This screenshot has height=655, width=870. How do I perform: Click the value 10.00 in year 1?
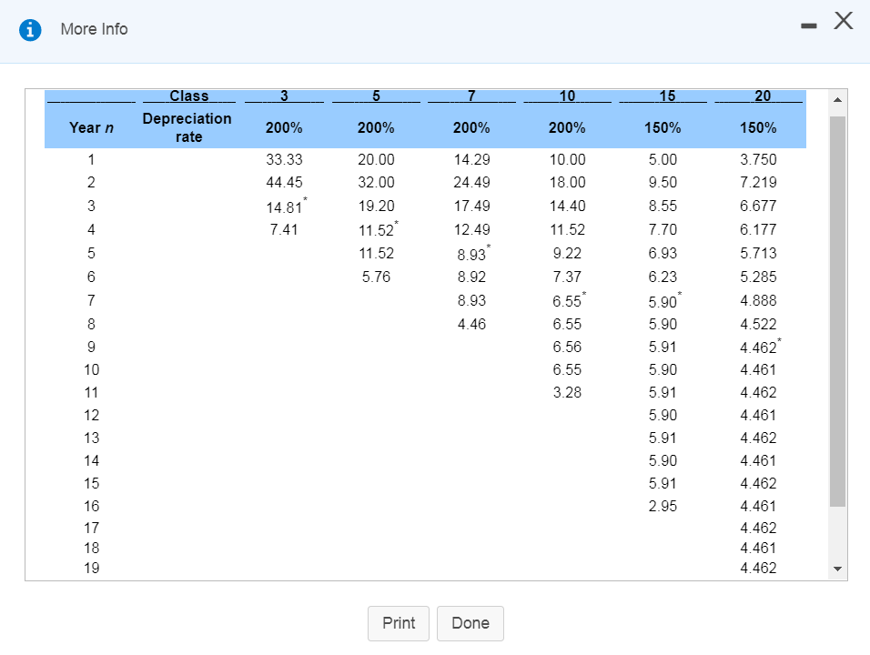[x=567, y=160]
